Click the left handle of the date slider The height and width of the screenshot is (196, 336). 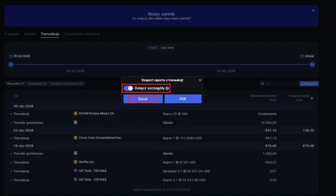coord(11,65)
